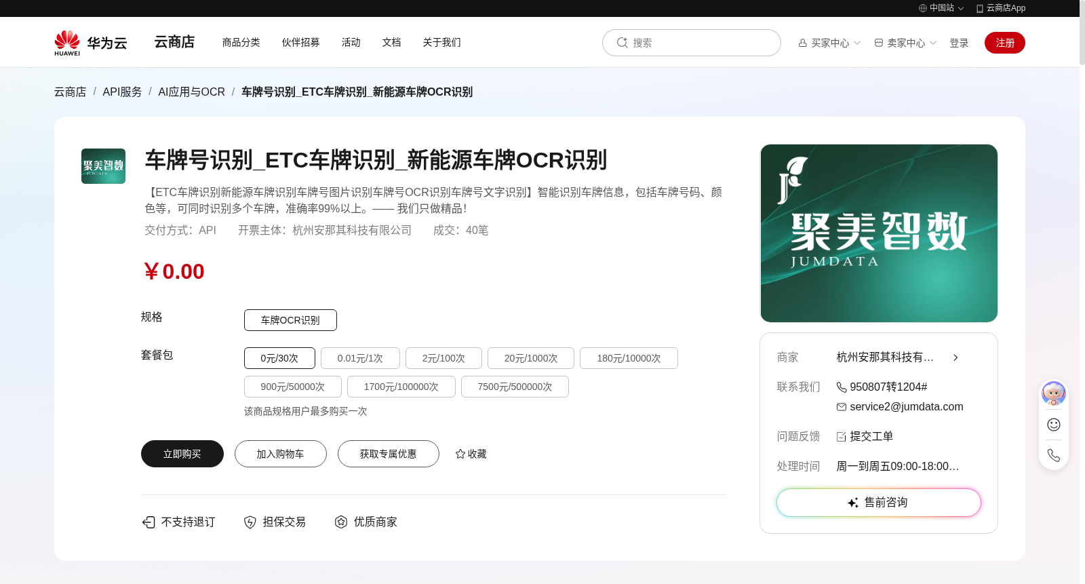Click the seller center store icon
This screenshot has width=1085, height=584.
(x=879, y=43)
